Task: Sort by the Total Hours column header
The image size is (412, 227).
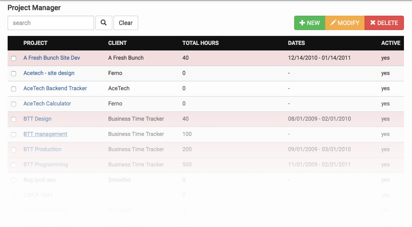Action: (200, 43)
